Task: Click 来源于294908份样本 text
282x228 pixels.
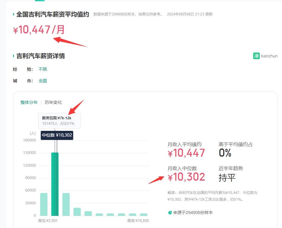Action: click(193, 213)
